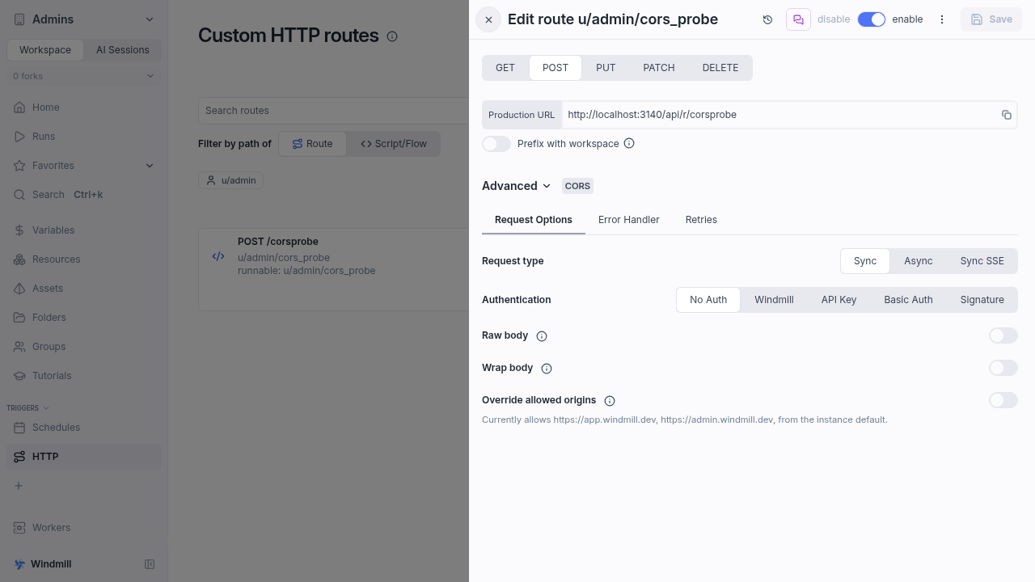Screen dimensions: 1035x582
Task: Enable the Wrap body toggle
Action: click(1003, 368)
